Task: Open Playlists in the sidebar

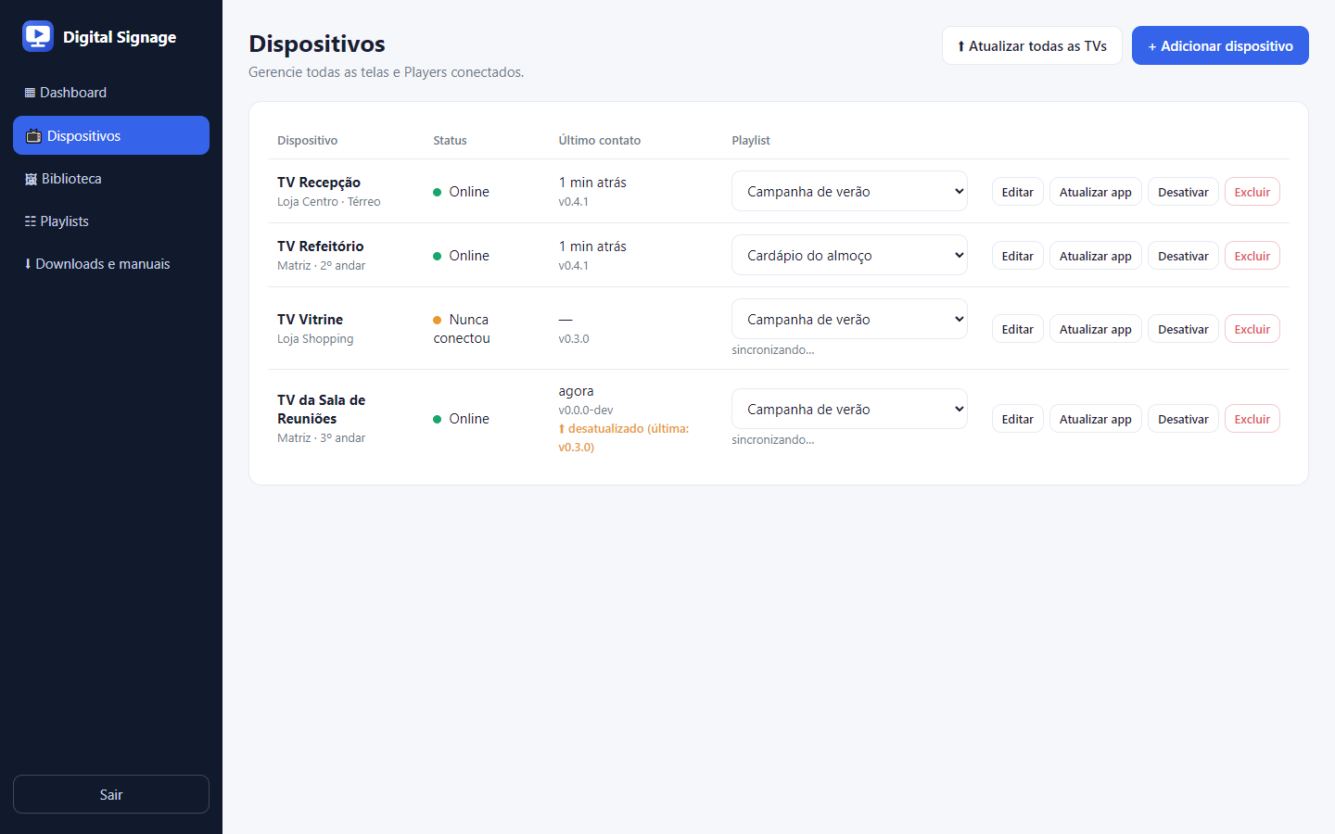Action: (x=111, y=221)
